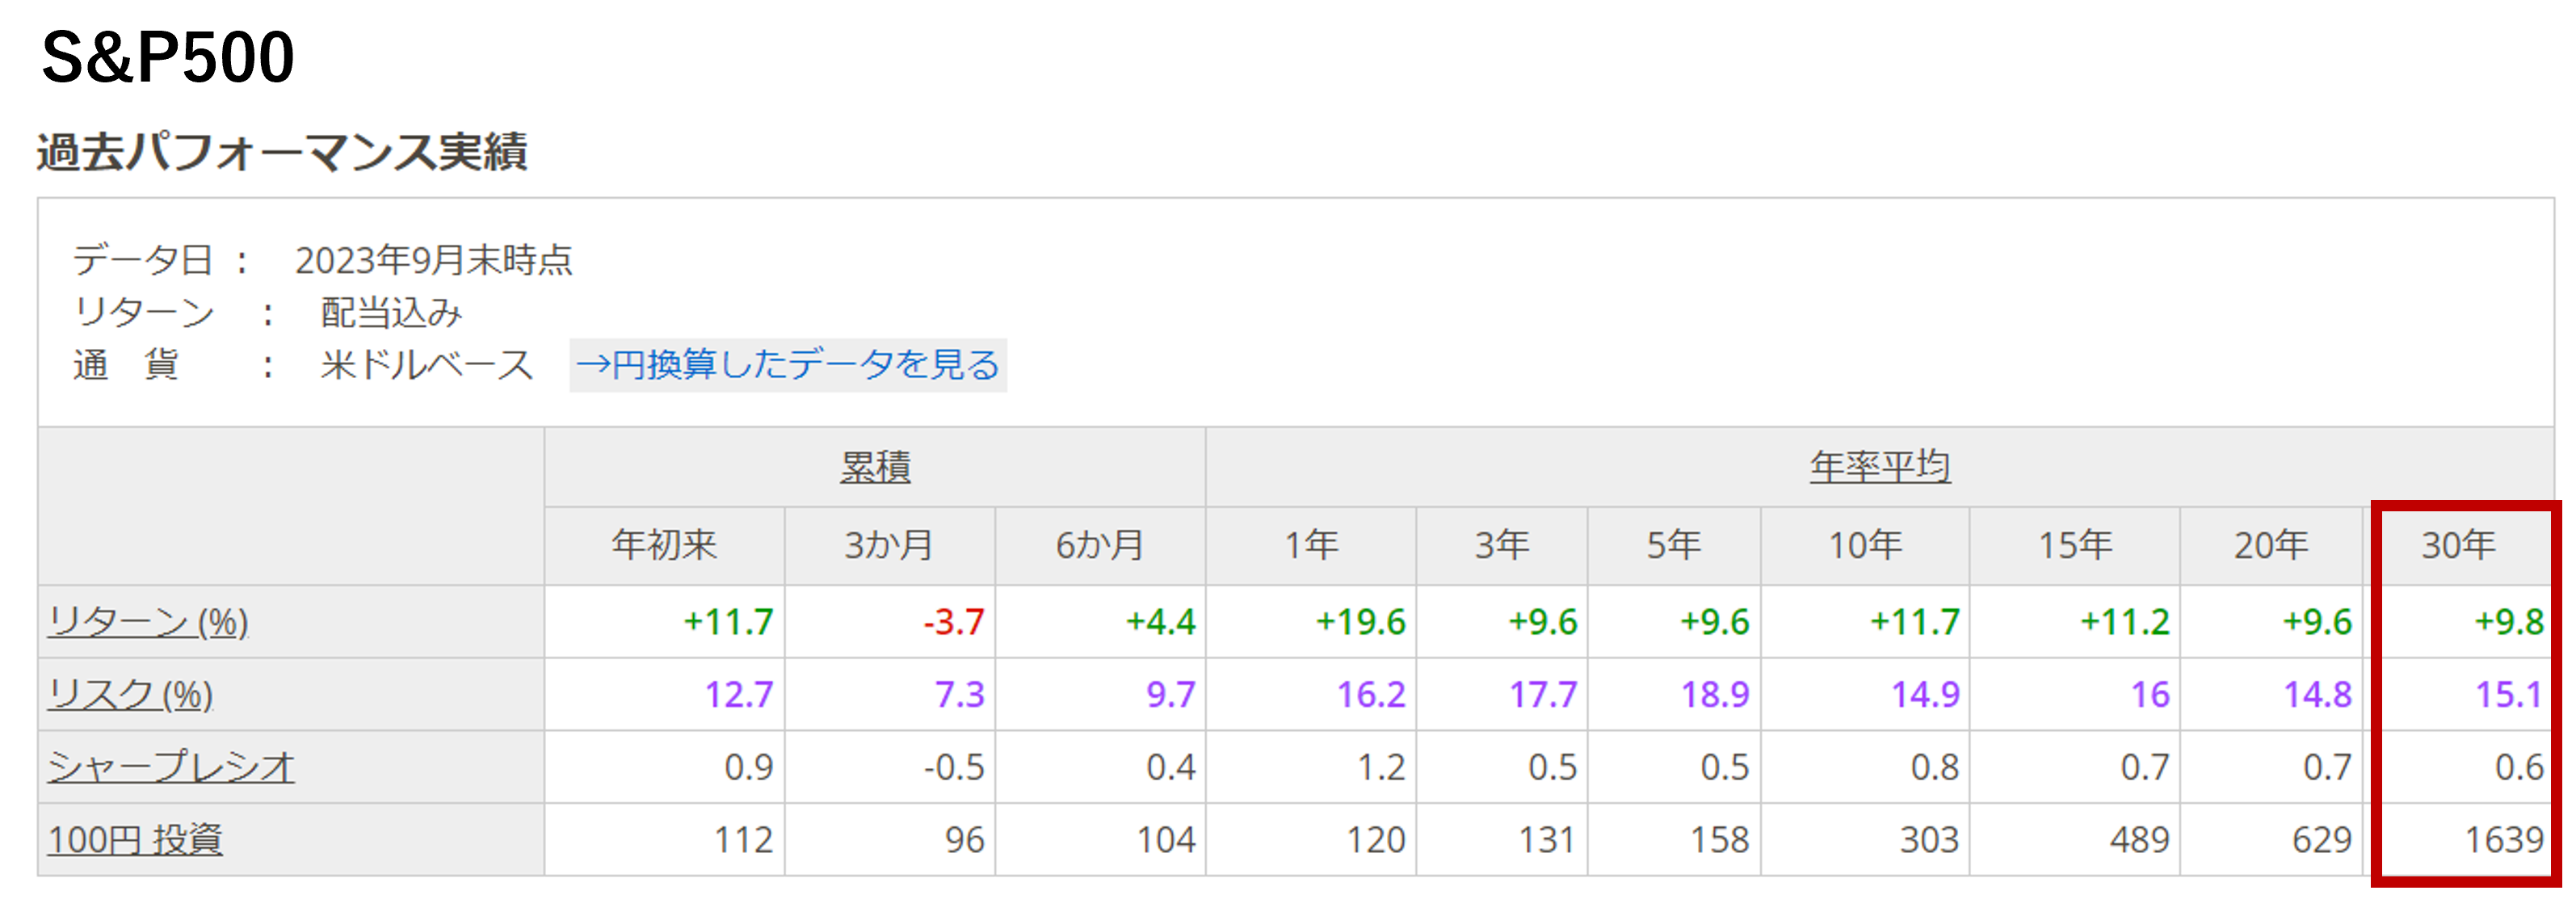This screenshot has width=2576, height=899.
Task: Select the 1年 Sharpe ratio value 1.2
Action: [1381, 767]
